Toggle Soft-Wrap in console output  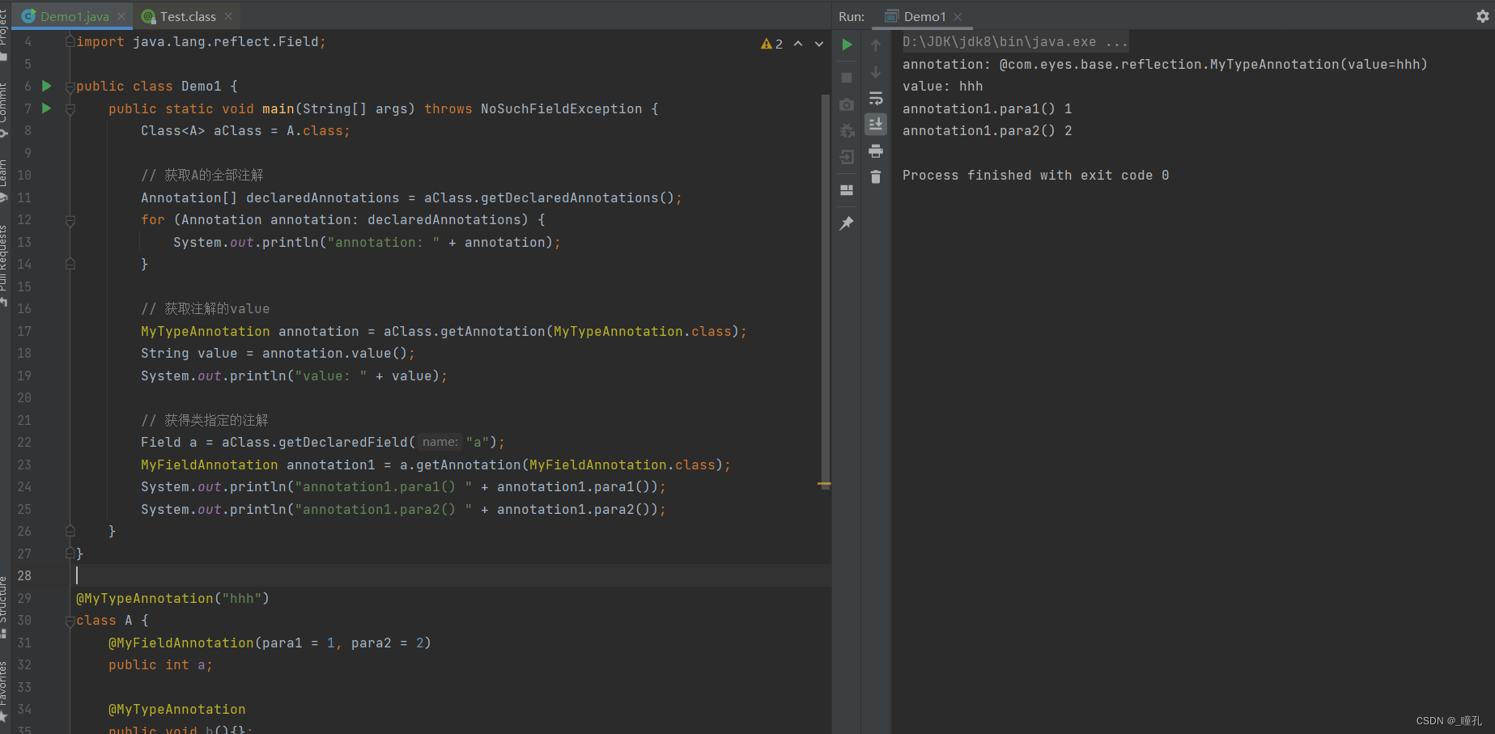coord(876,99)
